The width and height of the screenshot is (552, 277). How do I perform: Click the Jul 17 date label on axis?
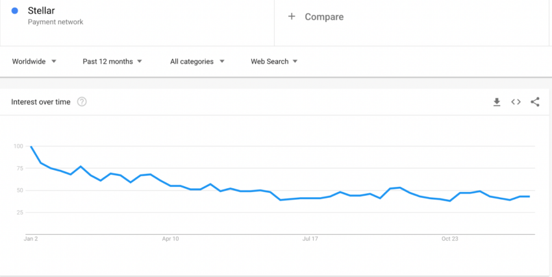pyautogui.click(x=310, y=239)
